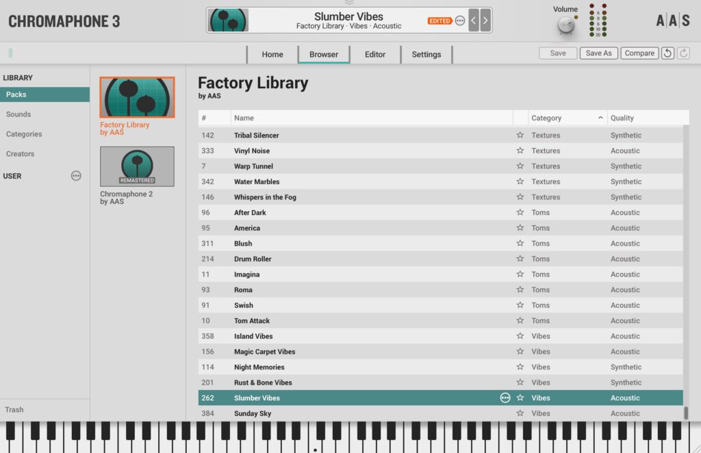
Task: Click the Compare button
Action: click(x=639, y=53)
